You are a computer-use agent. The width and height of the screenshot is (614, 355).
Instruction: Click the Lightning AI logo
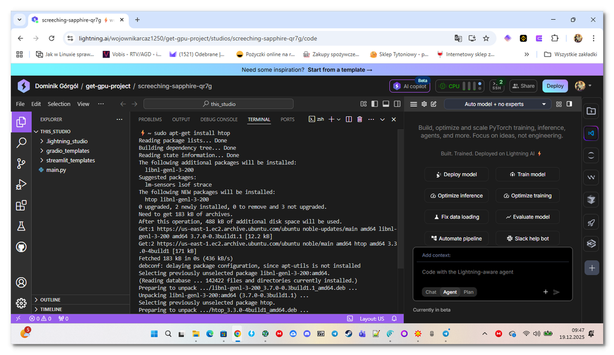(x=23, y=86)
